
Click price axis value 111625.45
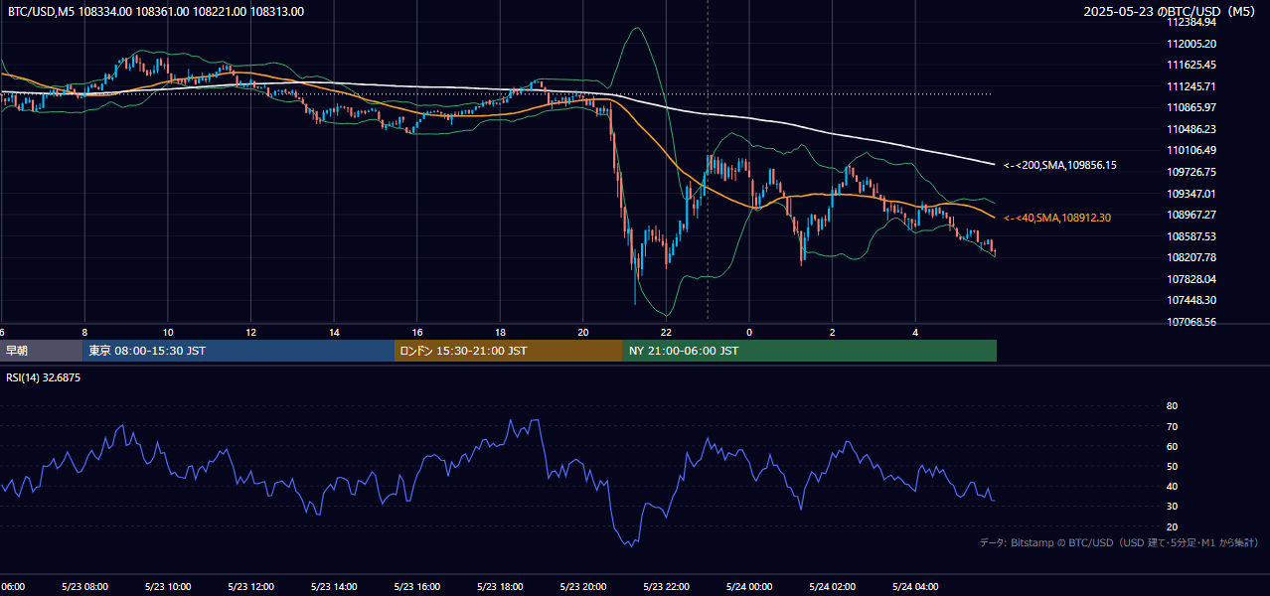(x=1191, y=65)
